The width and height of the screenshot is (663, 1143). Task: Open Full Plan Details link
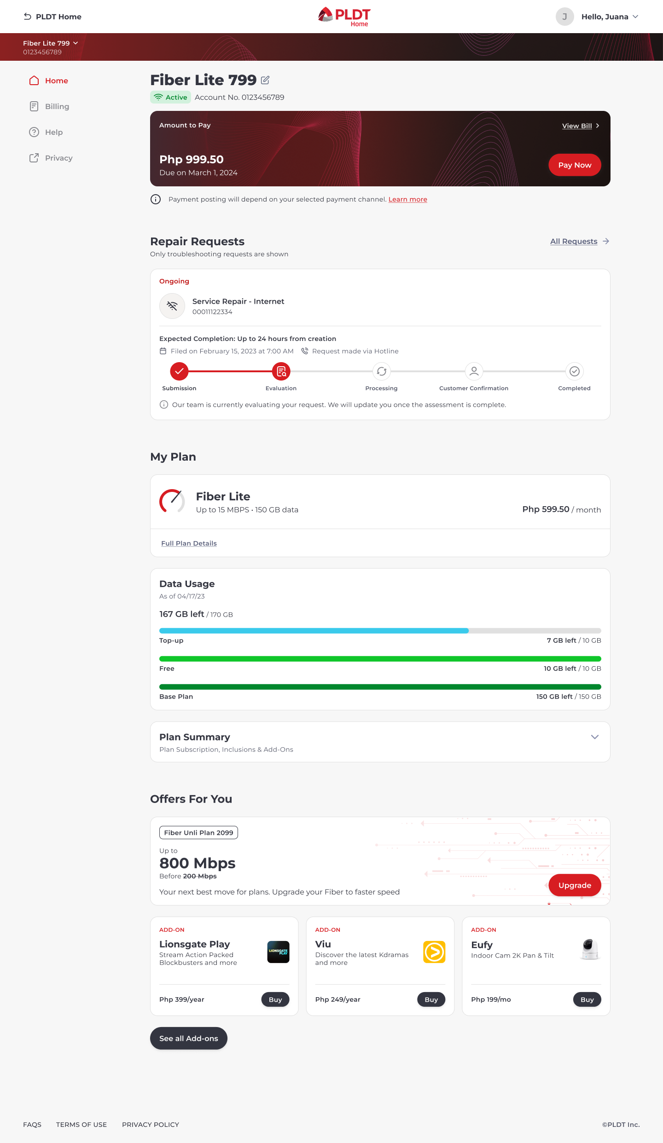189,543
